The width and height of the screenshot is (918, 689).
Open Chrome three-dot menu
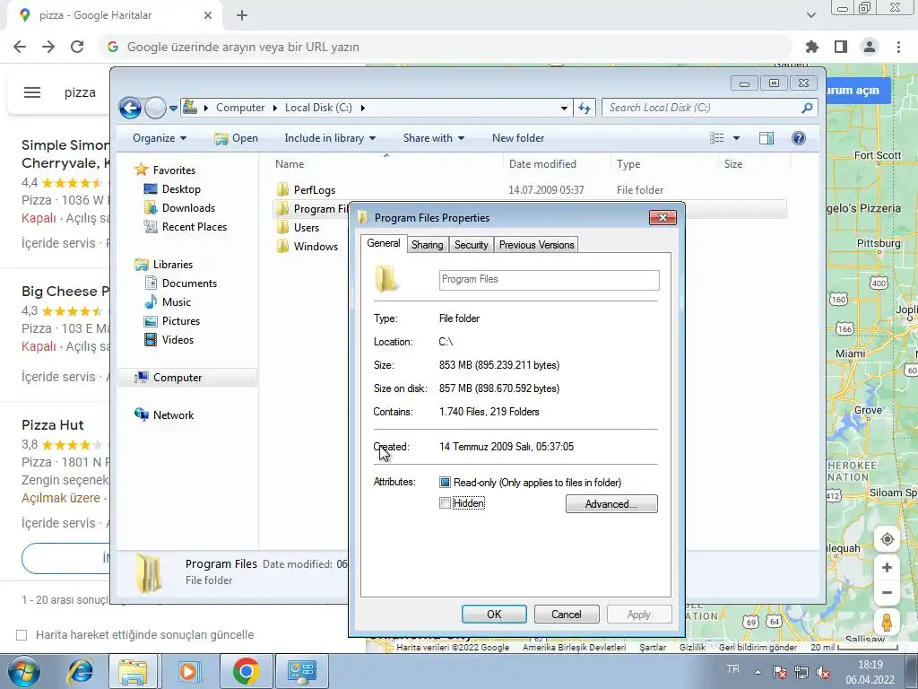898,47
